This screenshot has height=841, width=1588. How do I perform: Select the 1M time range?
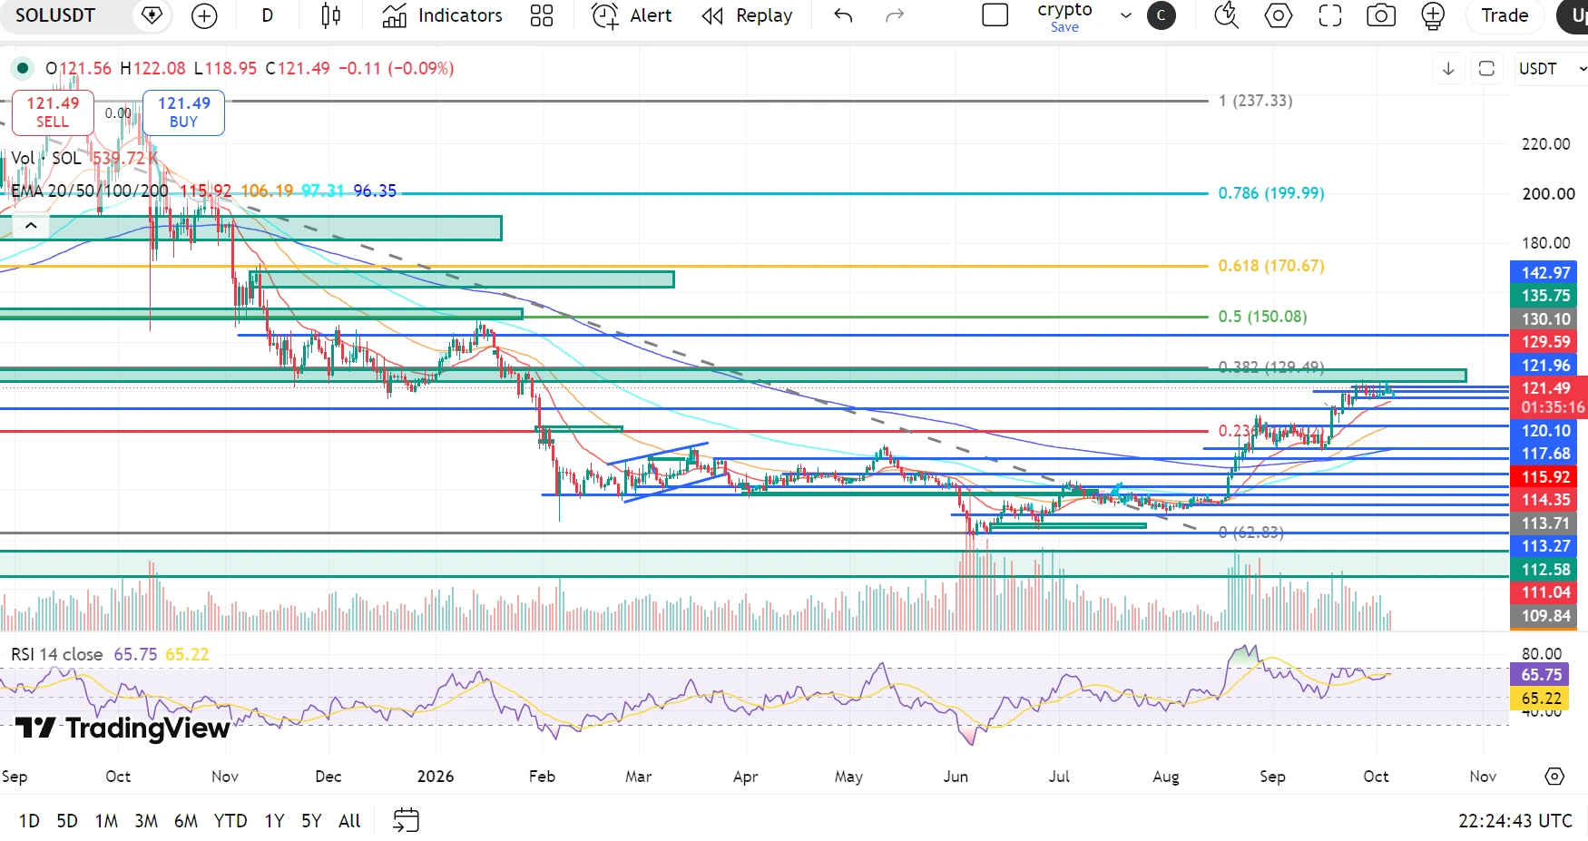pyautogui.click(x=106, y=821)
